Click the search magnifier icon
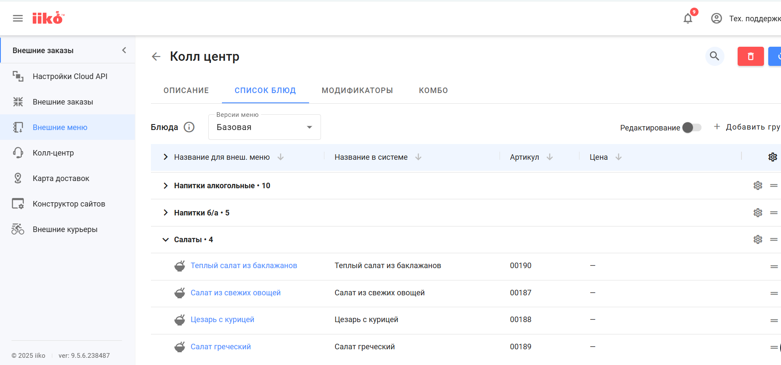Viewport: 781px width, 365px height. [x=714, y=56]
